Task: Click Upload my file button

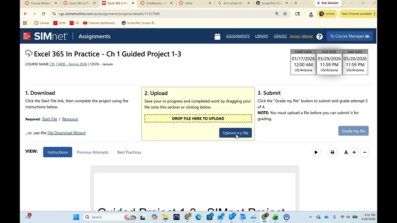Action: [x=235, y=133]
